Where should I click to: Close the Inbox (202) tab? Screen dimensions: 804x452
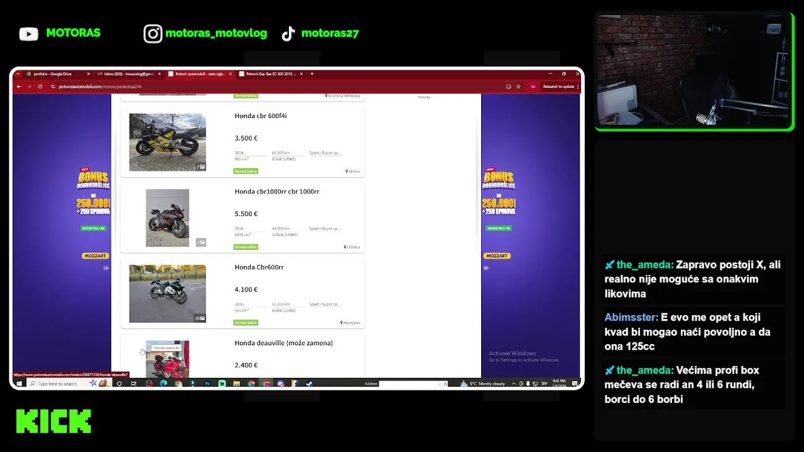point(160,73)
